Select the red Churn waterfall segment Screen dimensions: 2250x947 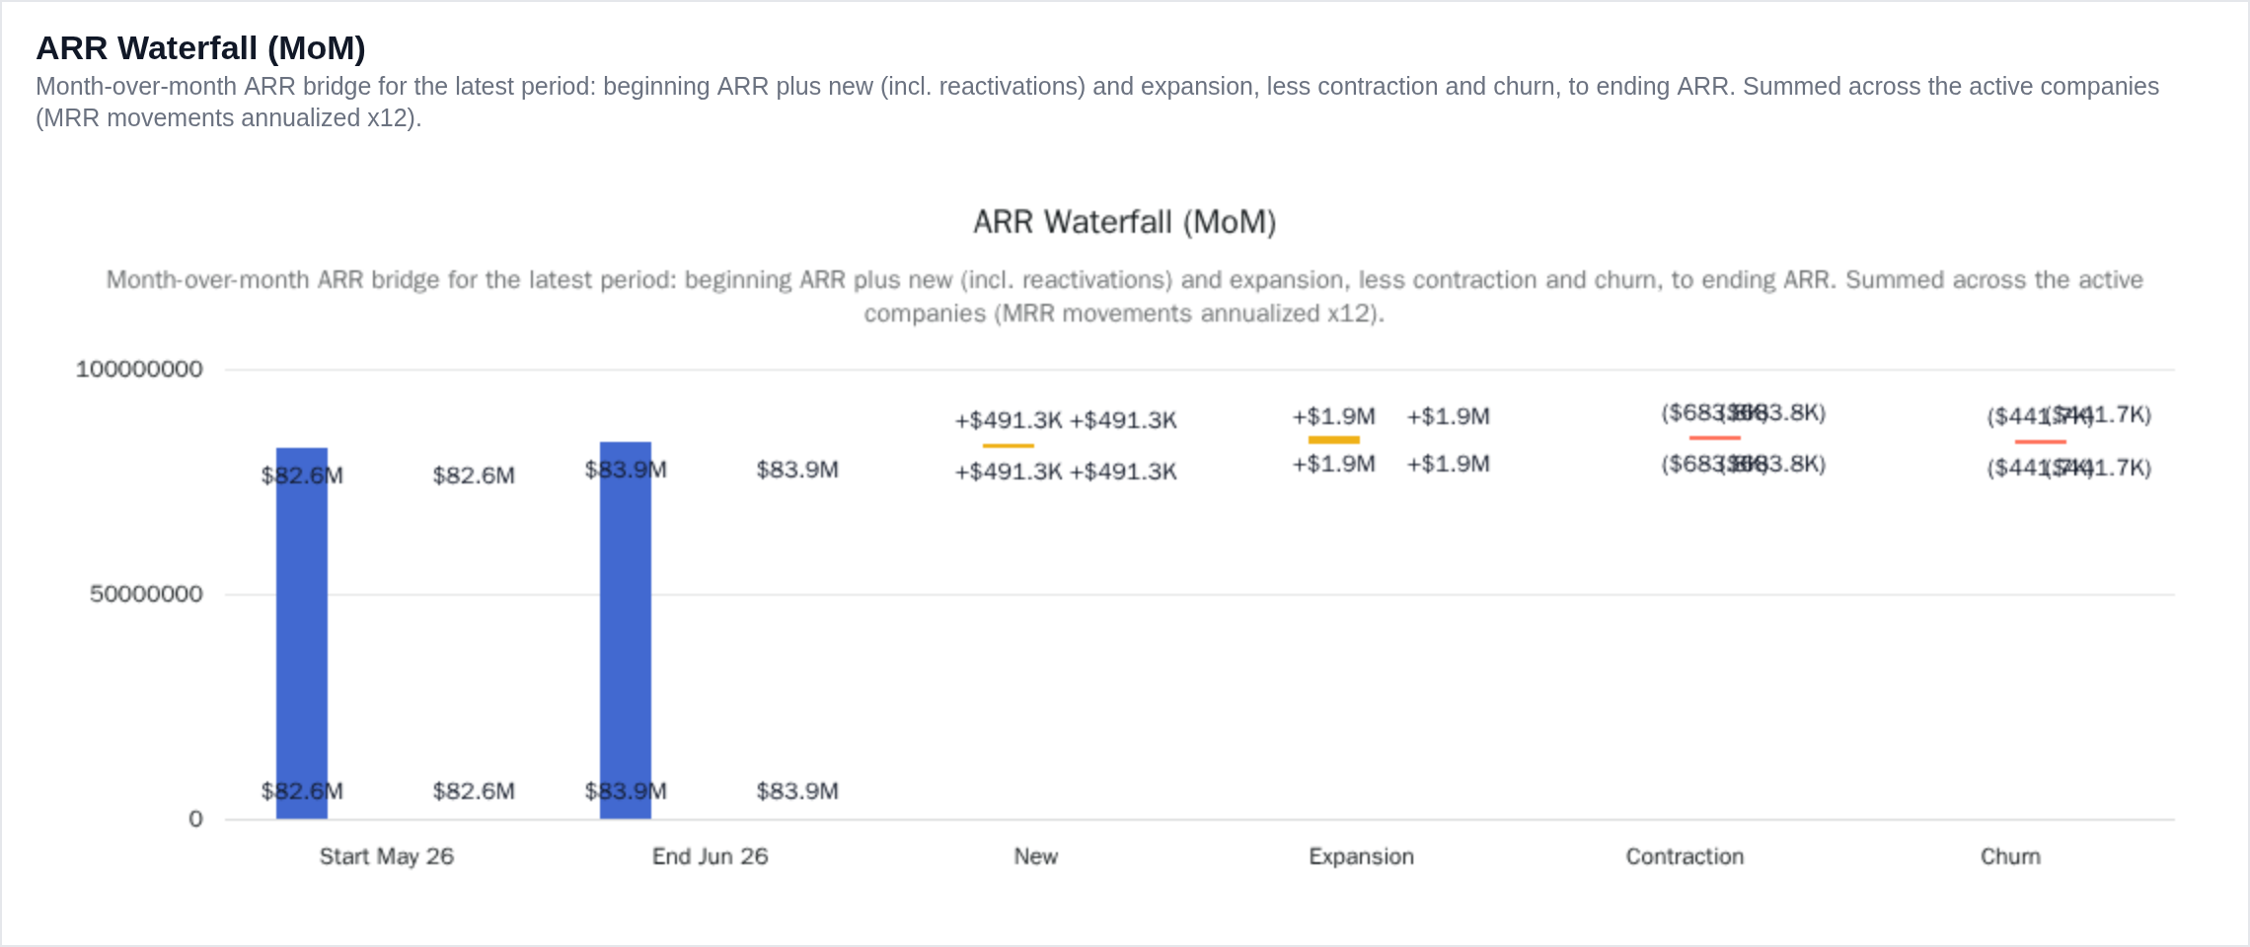2041,442
